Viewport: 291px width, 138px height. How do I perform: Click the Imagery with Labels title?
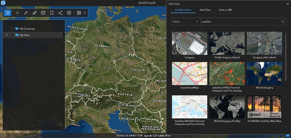[265, 57]
